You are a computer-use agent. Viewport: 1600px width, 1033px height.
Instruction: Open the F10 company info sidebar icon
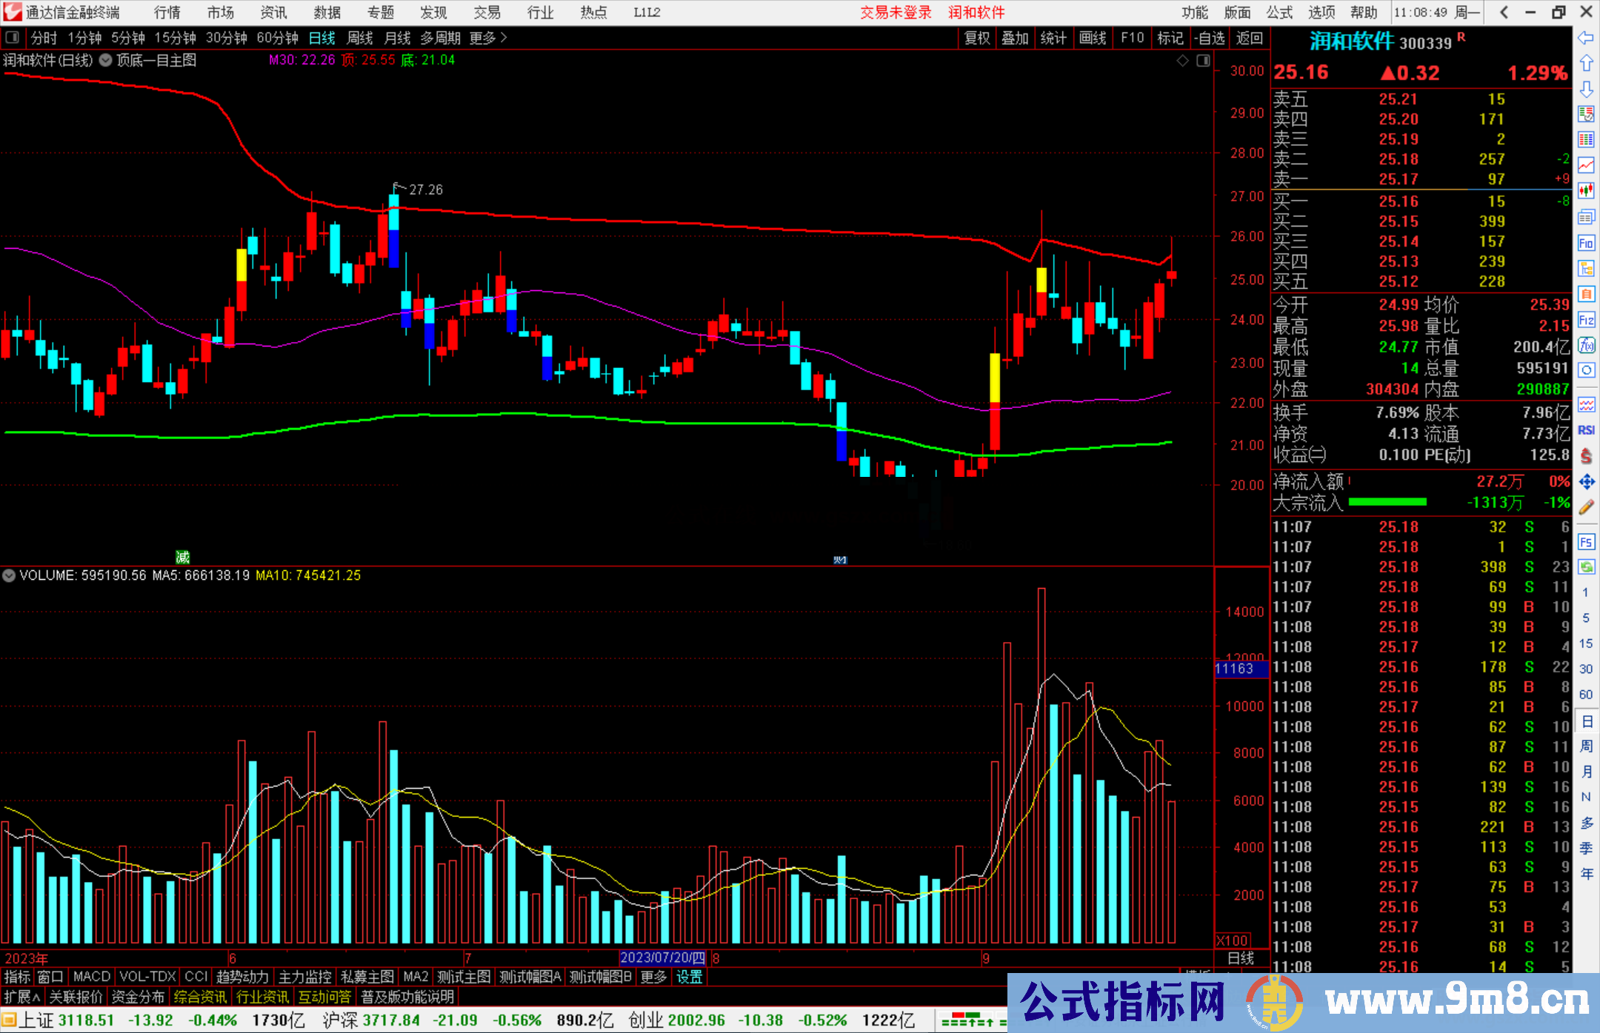(1586, 243)
